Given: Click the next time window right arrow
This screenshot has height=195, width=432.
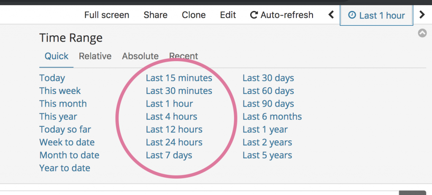Looking at the screenshot, I should pos(422,15).
